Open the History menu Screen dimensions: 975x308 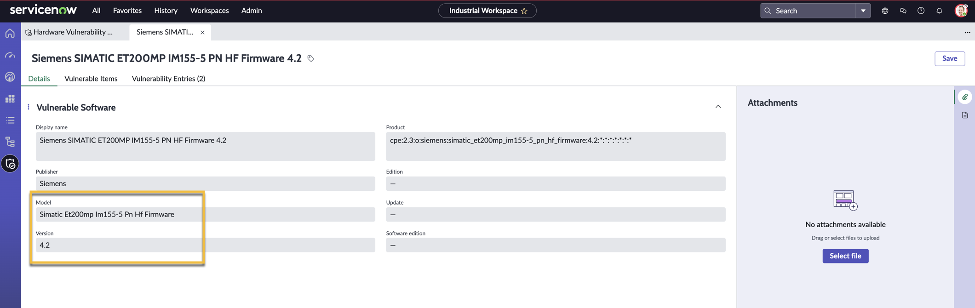(x=166, y=11)
